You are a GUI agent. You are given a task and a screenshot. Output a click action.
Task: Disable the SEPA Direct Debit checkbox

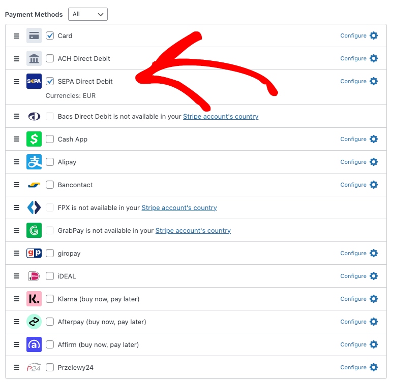50,81
